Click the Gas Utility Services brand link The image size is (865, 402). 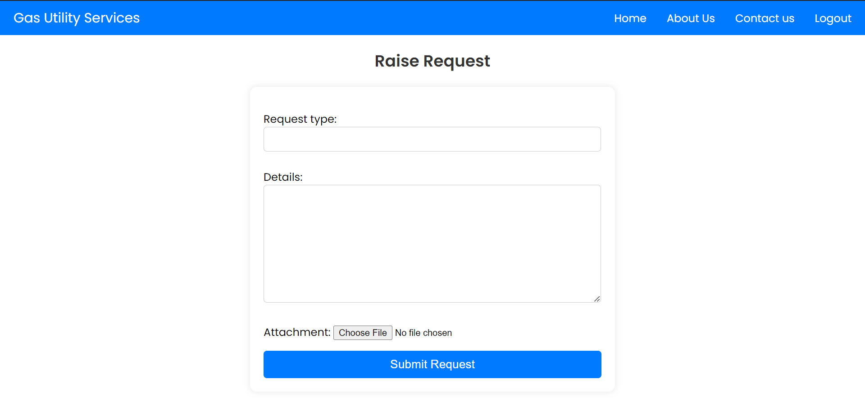(77, 18)
